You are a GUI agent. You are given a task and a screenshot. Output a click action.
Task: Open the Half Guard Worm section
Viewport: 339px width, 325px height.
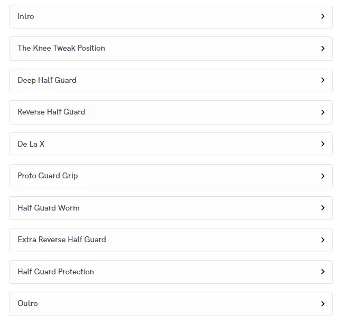(x=49, y=208)
